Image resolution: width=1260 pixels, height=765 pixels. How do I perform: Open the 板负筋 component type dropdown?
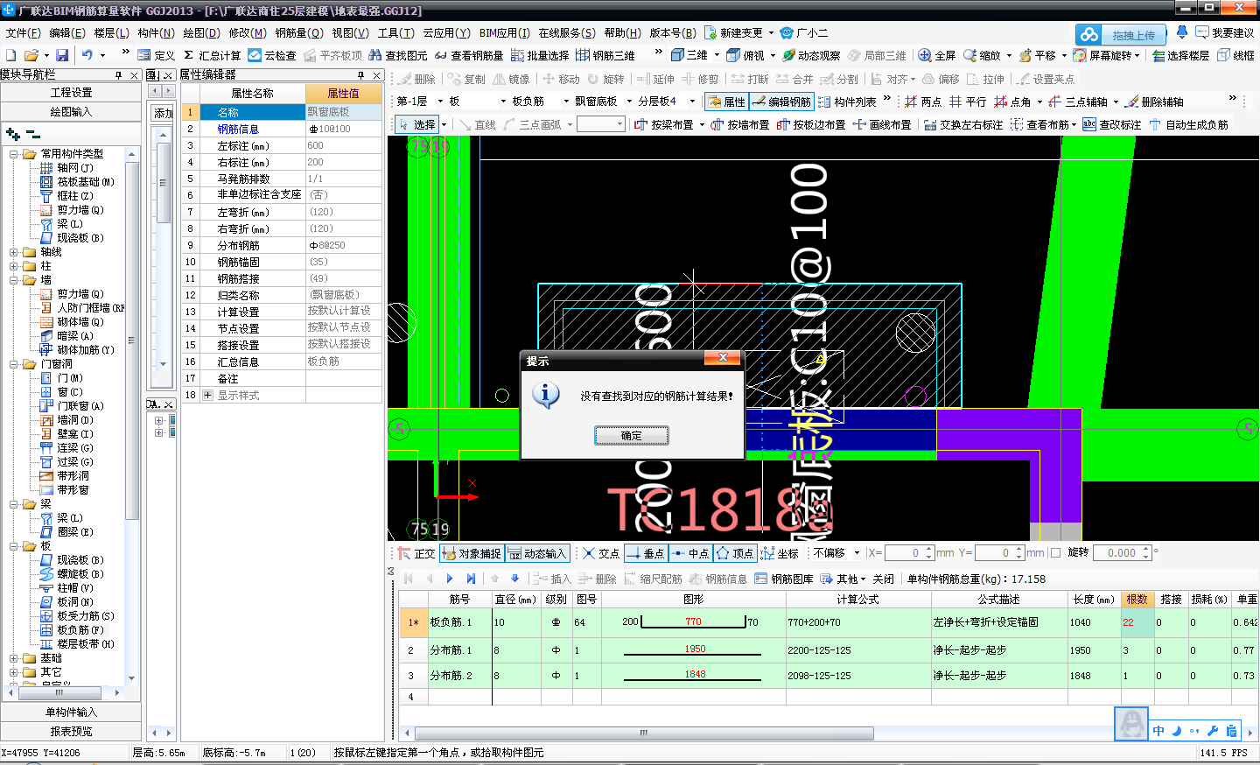click(565, 102)
